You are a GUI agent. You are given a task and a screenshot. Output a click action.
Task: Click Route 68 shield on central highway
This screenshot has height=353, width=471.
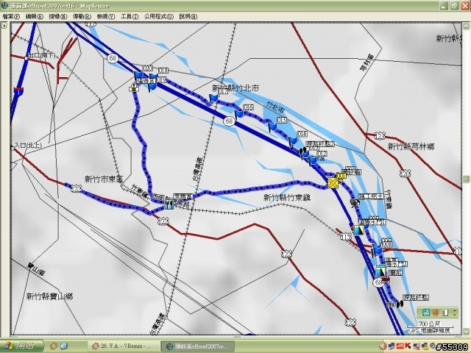coord(229,121)
